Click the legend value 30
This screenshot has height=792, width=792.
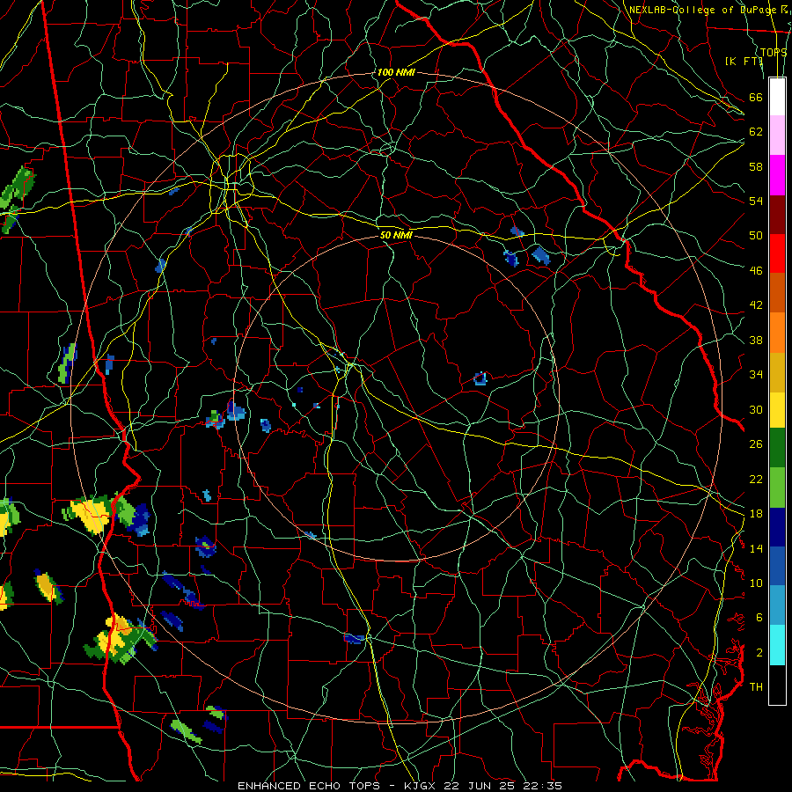pos(756,409)
